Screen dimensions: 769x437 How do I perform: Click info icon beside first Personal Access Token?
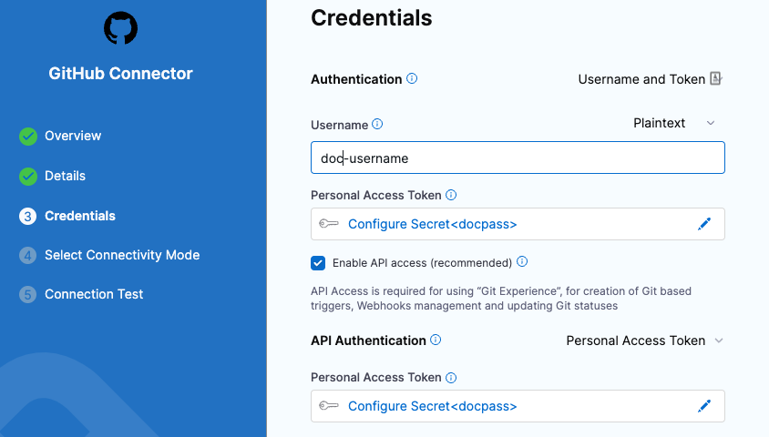coord(451,195)
